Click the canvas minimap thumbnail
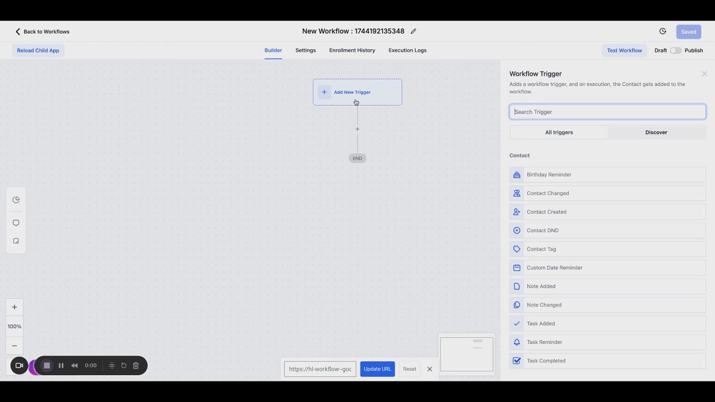 coord(466,354)
